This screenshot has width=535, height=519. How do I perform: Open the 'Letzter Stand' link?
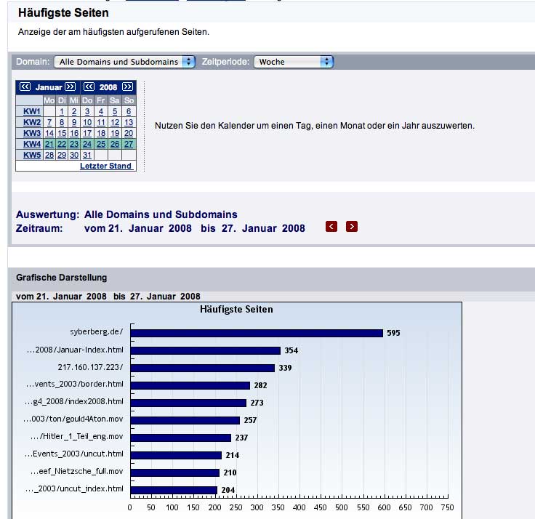click(x=105, y=166)
